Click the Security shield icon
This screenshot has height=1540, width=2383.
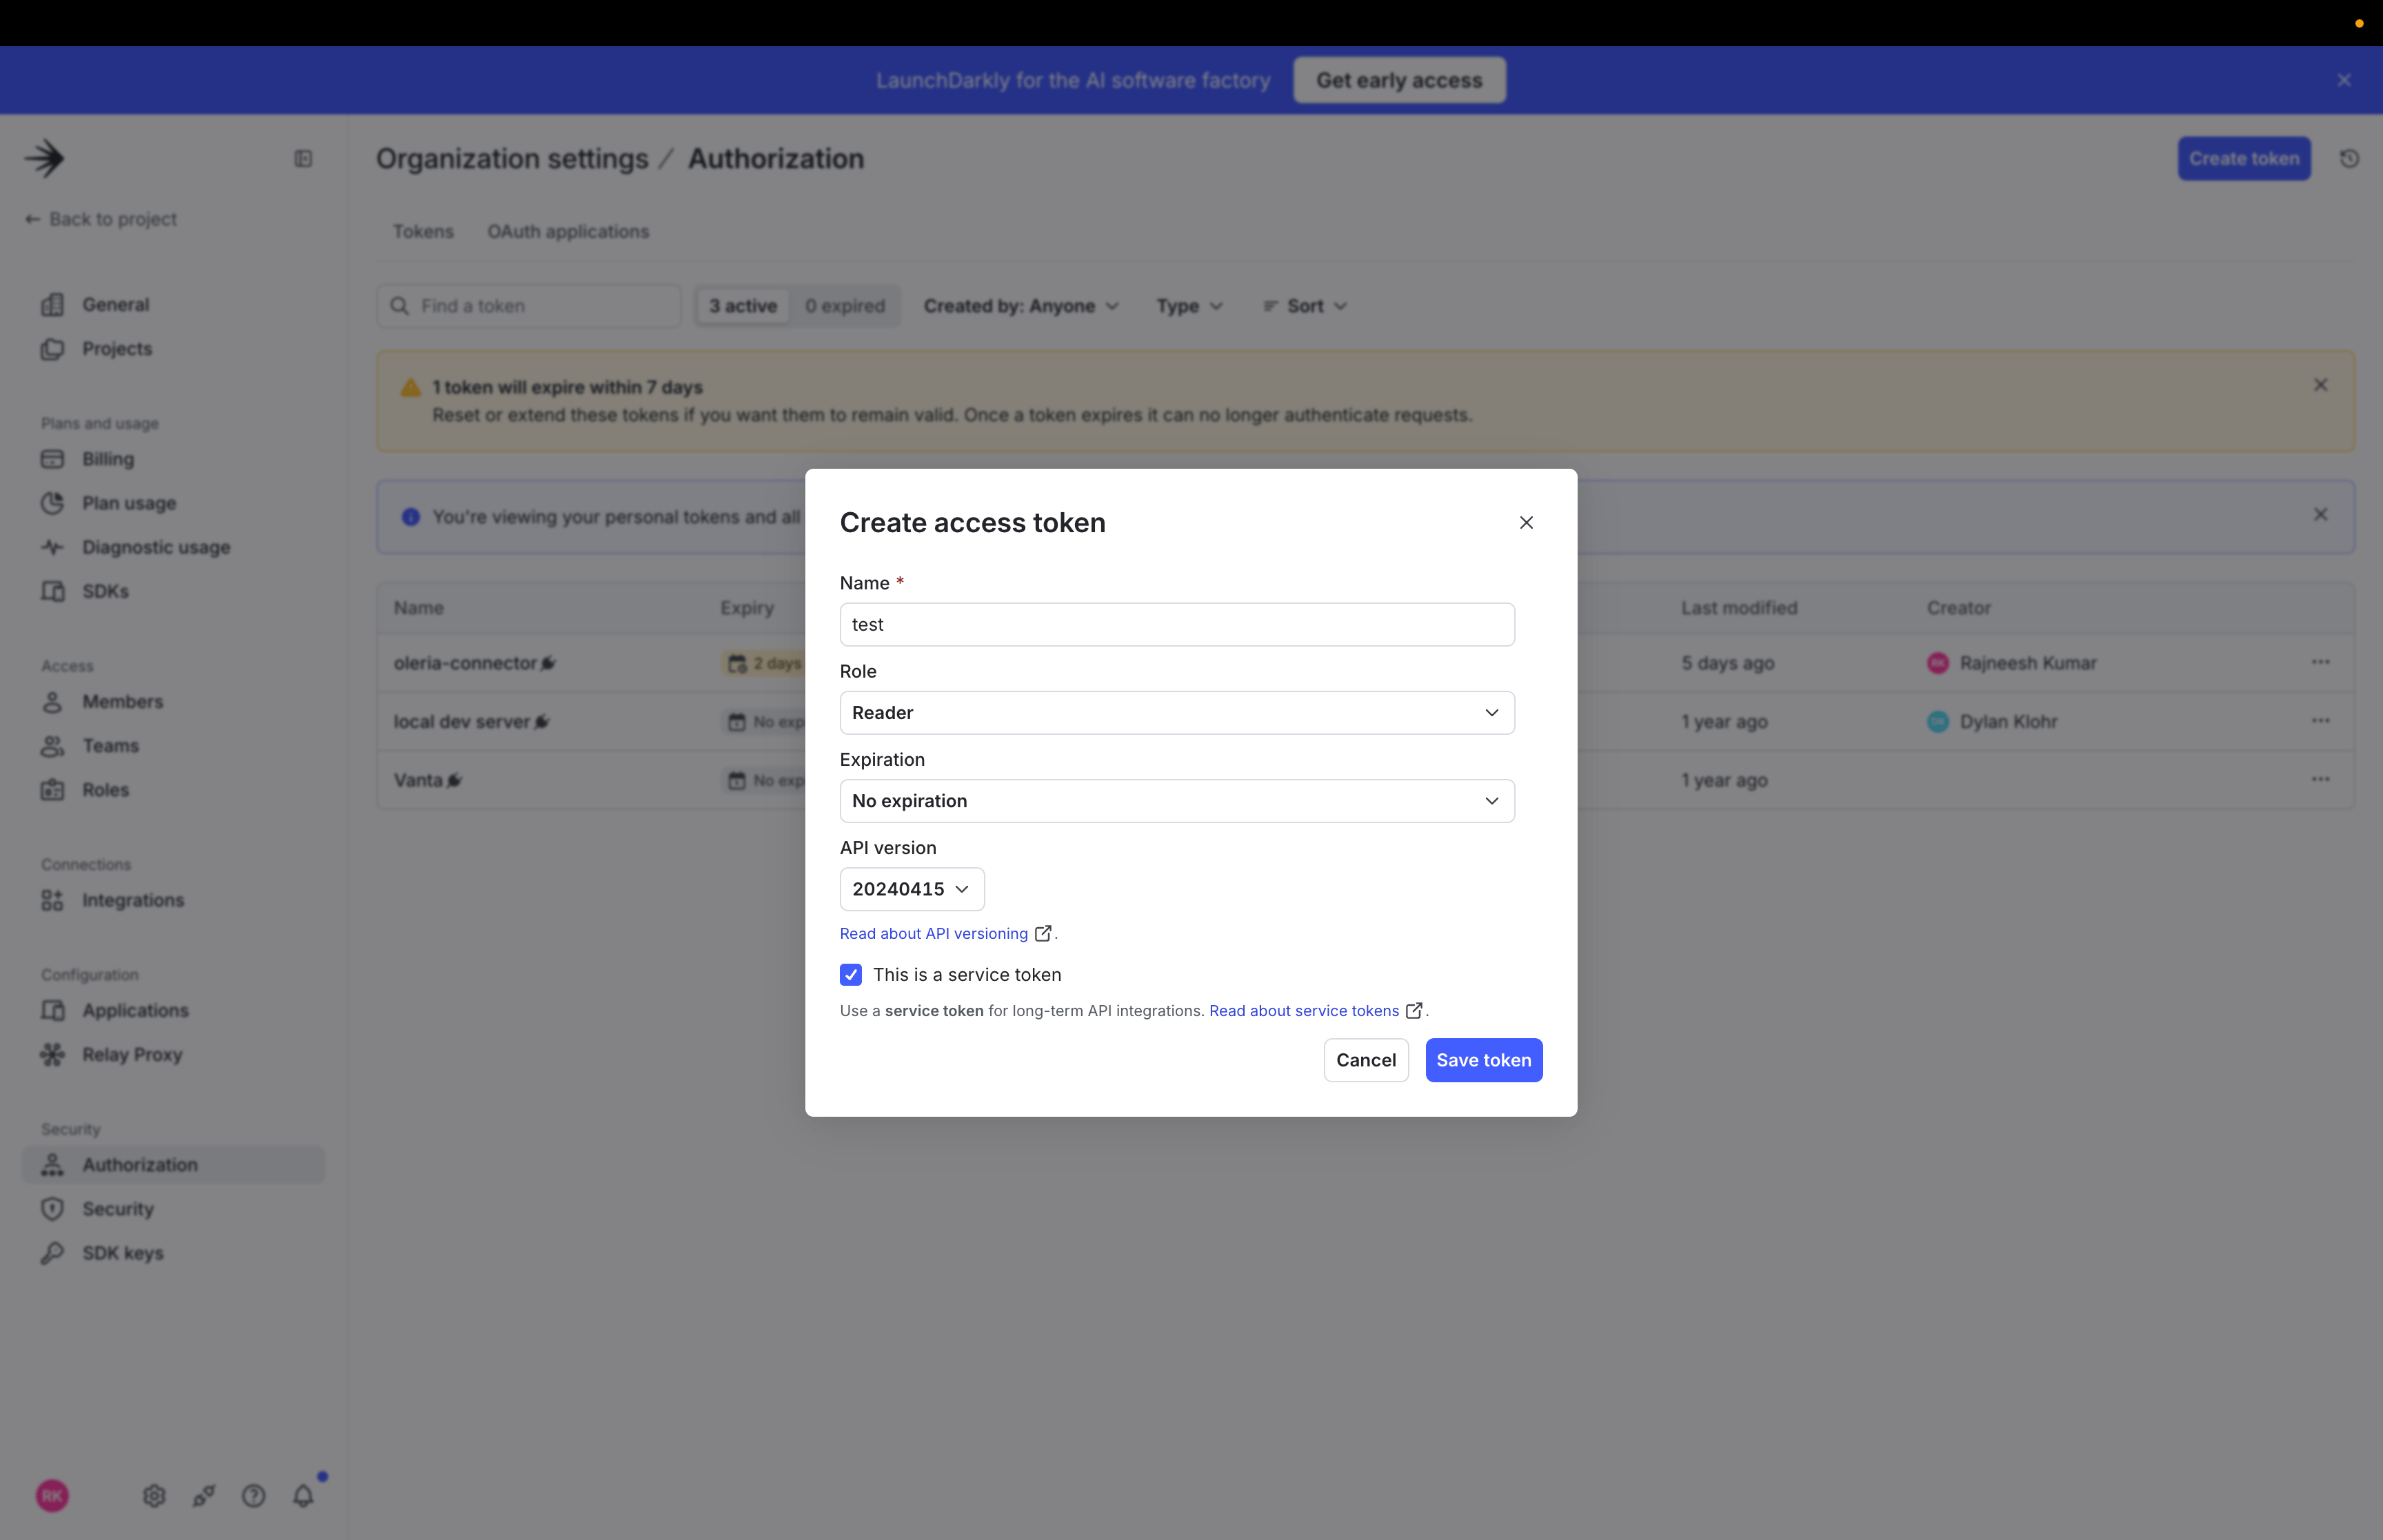52,1209
